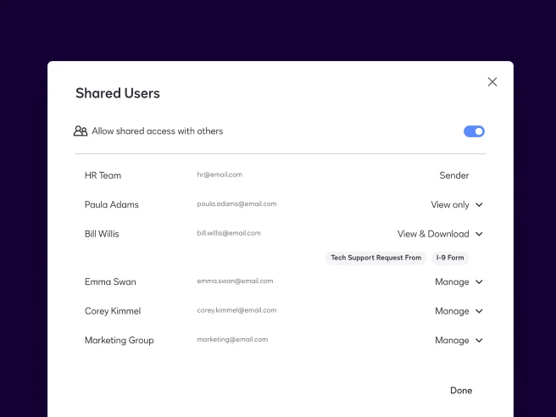The image size is (556, 417).
Task: Select the Bill Willis user row
Action: click(281, 234)
